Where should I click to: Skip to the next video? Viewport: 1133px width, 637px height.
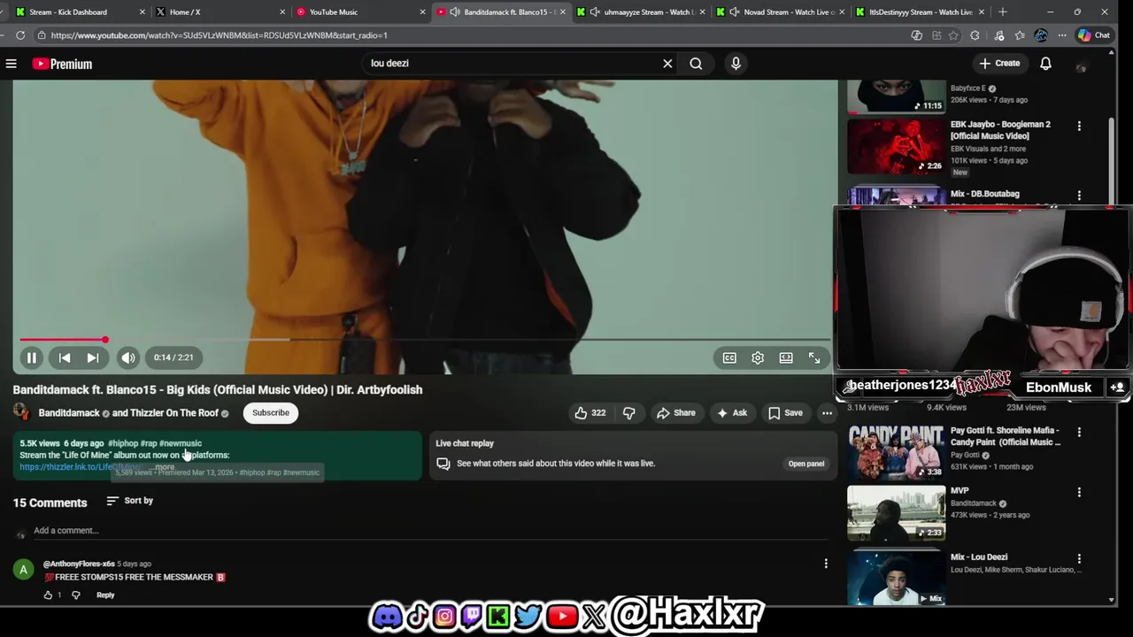click(x=93, y=357)
